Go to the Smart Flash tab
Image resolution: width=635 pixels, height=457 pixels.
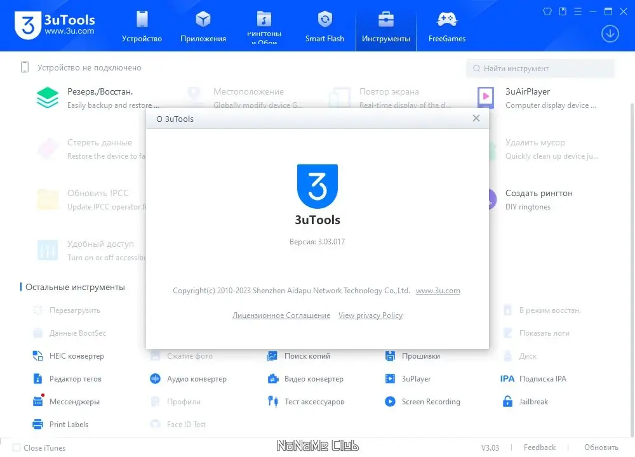coord(324,27)
